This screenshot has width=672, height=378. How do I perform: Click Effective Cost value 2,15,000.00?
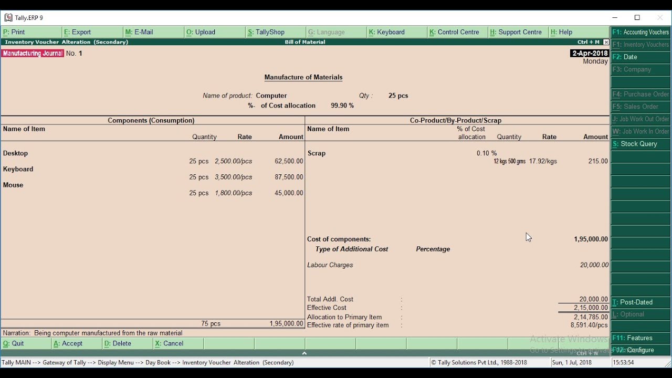click(x=591, y=308)
